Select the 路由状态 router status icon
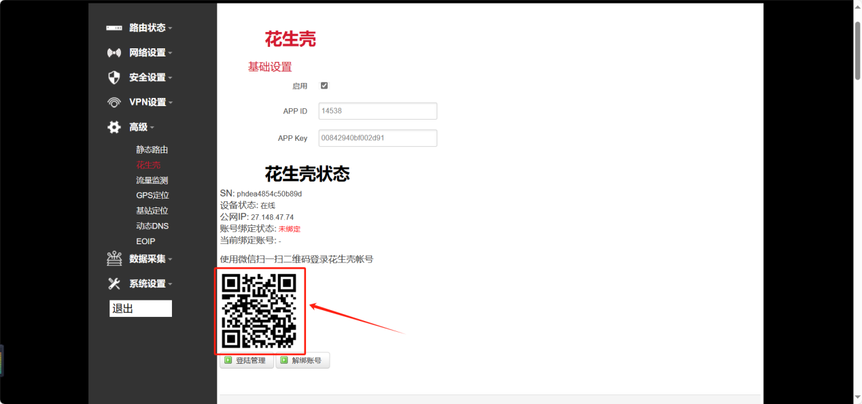Screen dimensions: 862x404 click(x=113, y=27)
